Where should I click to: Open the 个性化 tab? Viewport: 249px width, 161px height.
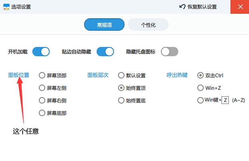(148, 25)
